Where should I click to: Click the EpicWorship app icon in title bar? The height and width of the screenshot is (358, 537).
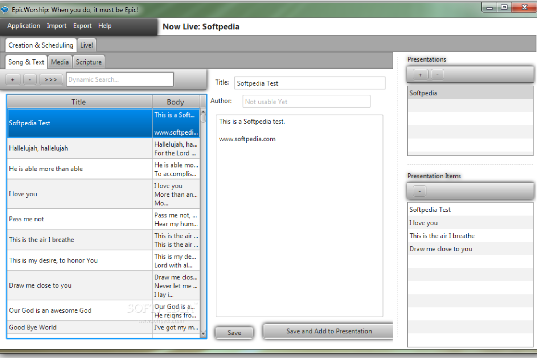click(5, 9)
